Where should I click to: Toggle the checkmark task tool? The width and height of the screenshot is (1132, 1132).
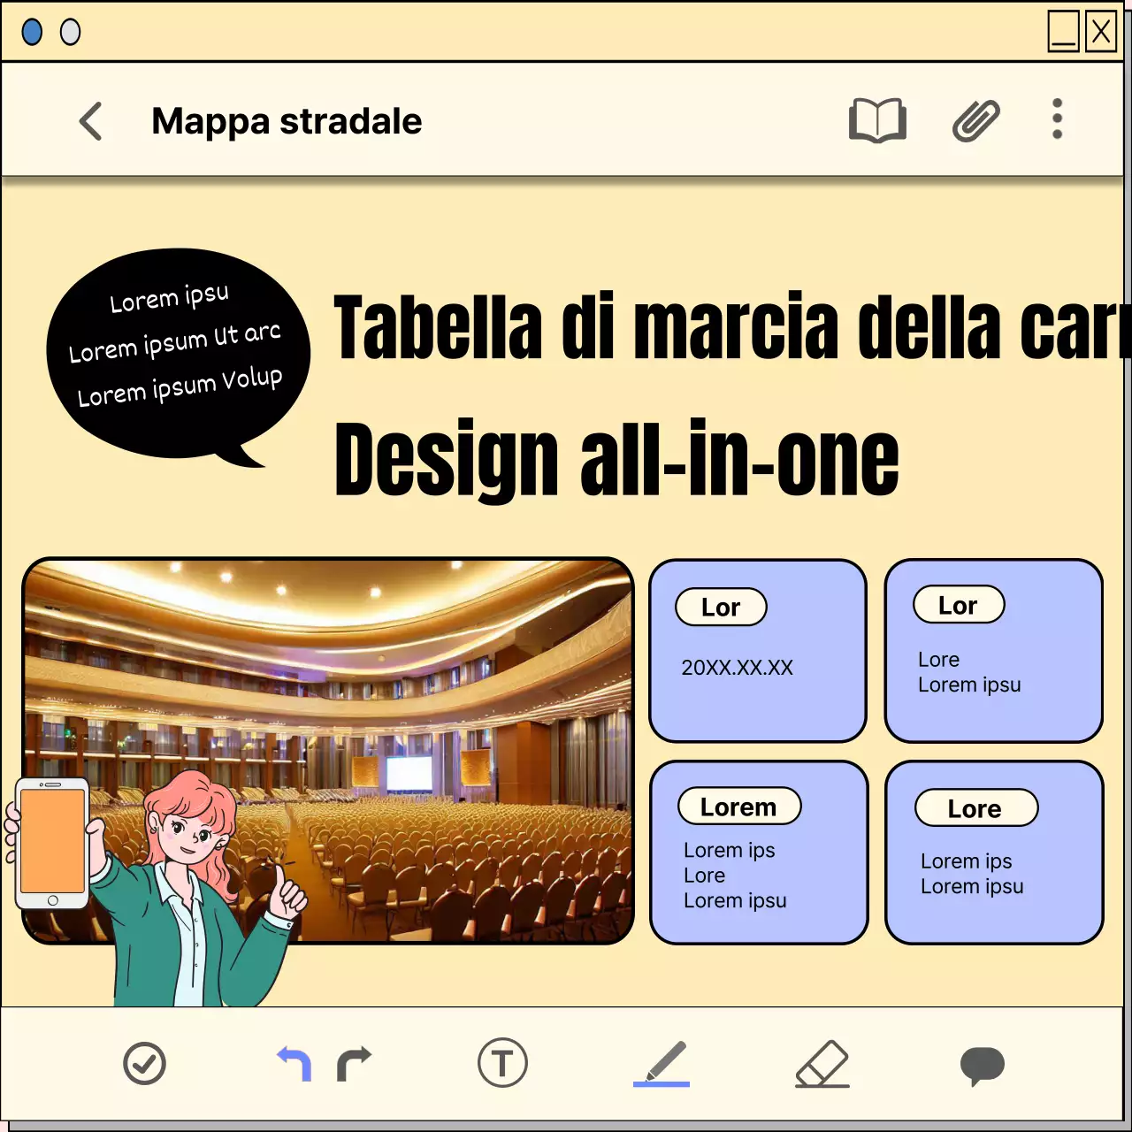[x=144, y=1063]
